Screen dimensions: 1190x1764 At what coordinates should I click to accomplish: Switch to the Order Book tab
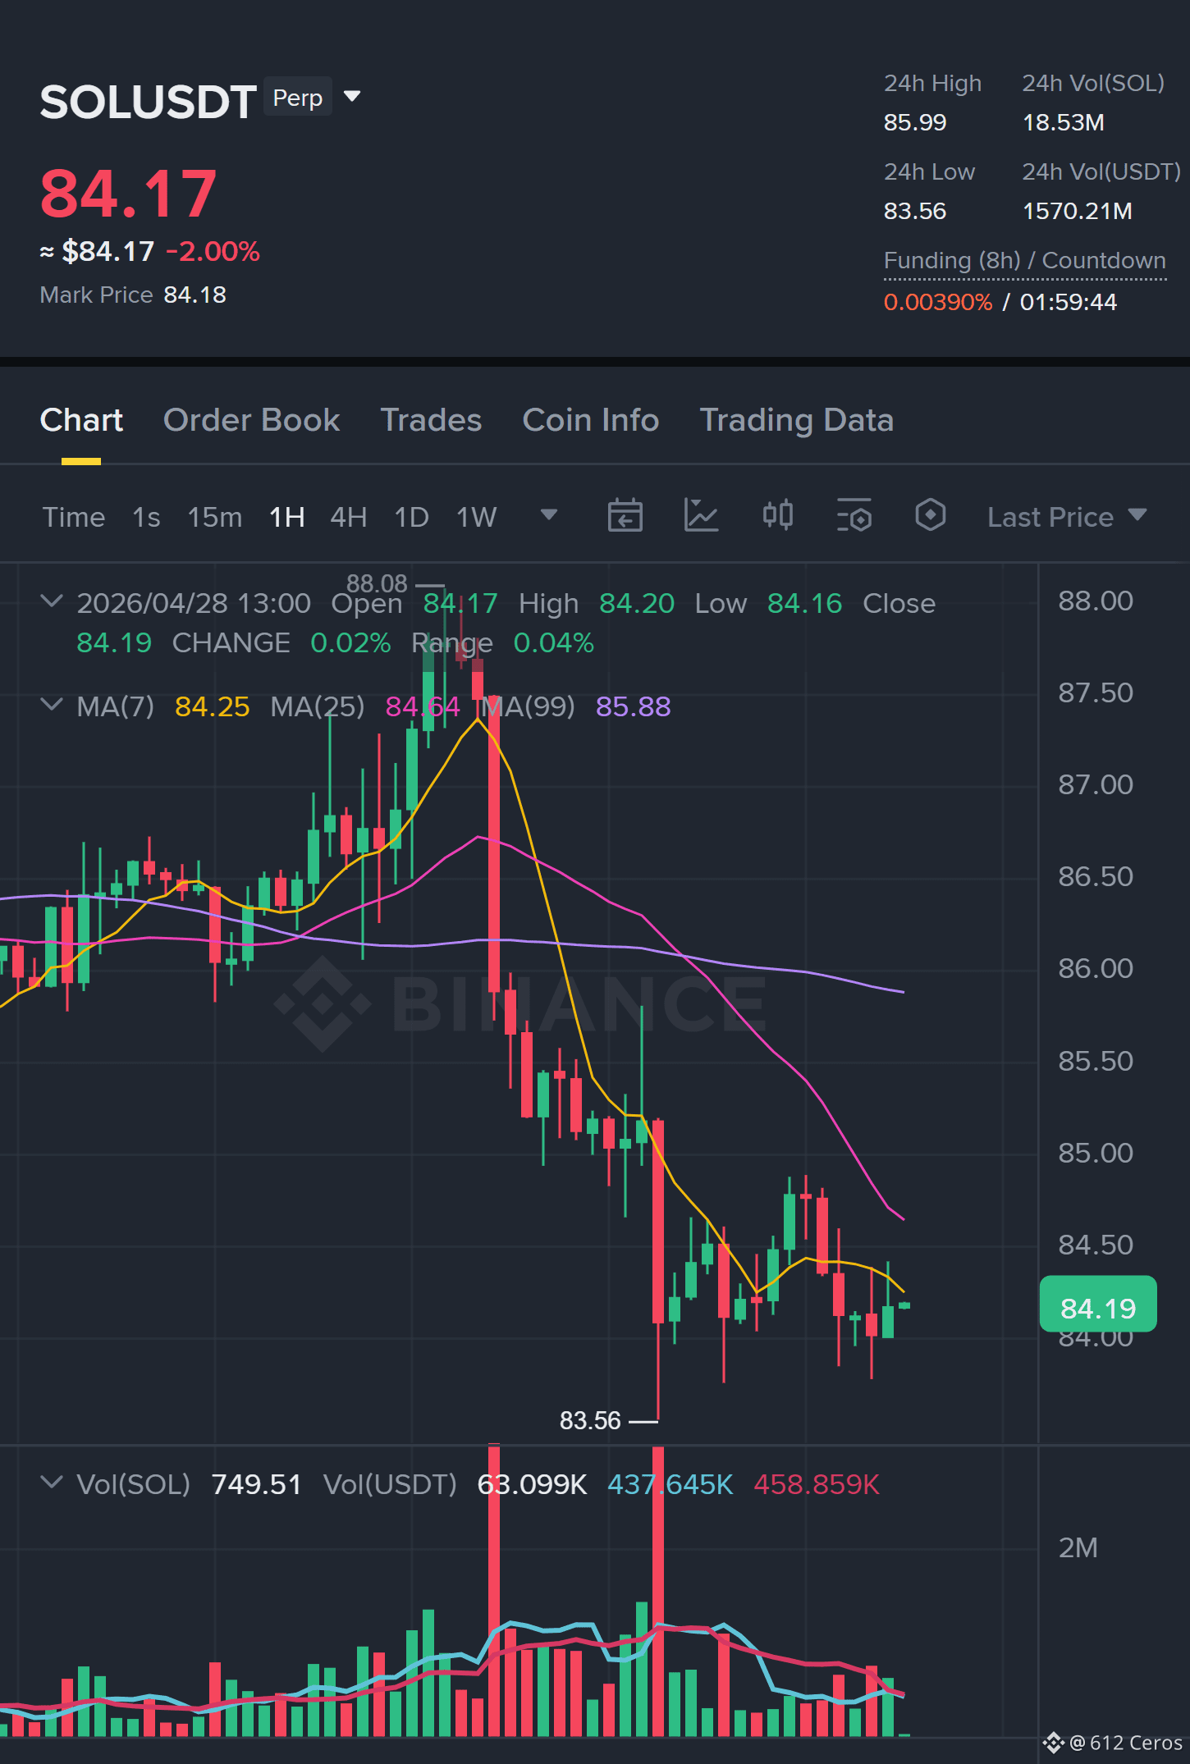(x=251, y=420)
